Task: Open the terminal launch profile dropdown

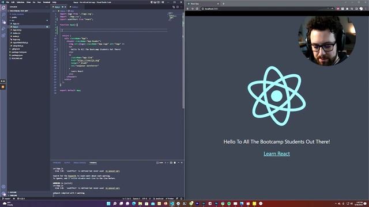Action: tap(168, 163)
